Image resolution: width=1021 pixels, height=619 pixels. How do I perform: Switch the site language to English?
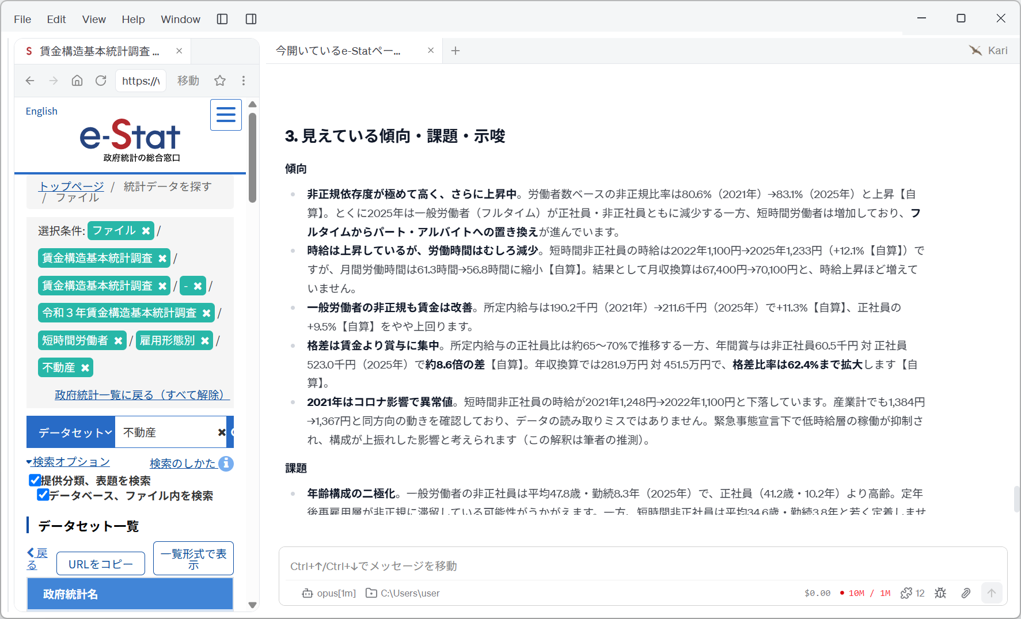click(41, 111)
